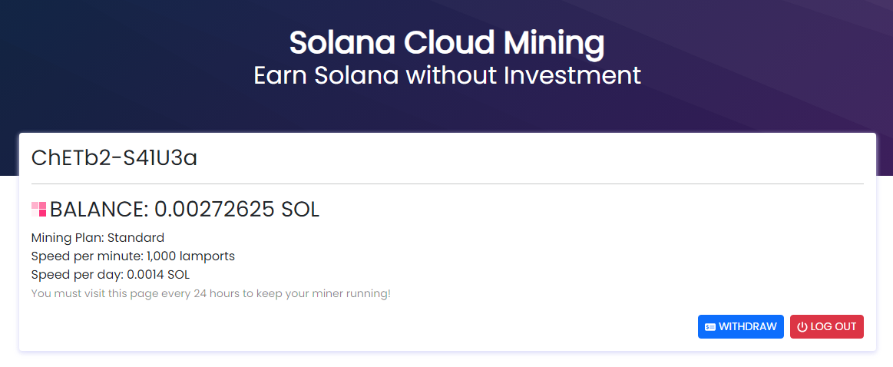The image size is (893, 367).
Task: Click the pink squares icon beside BALANCE
Action: tap(38, 209)
